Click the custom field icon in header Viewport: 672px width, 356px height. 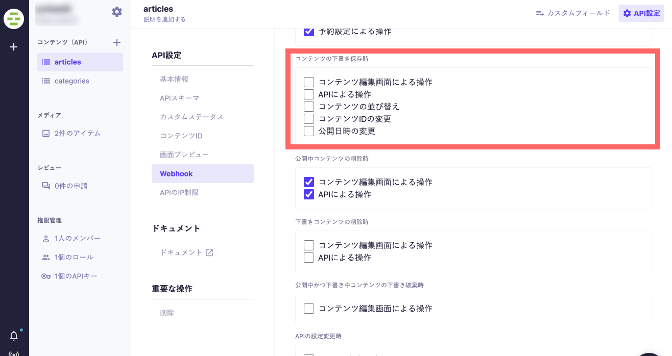[540, 13]
